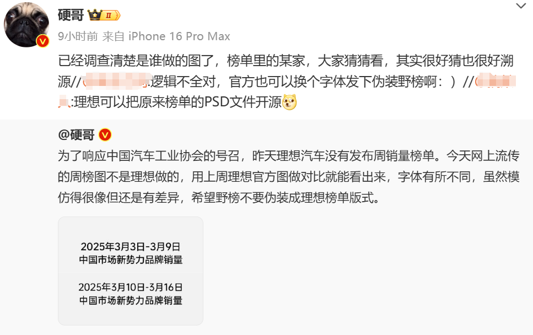Image resolution: width=533 pixels, height=335 pixels.
Task: Click the quoted sentence 希望野榜不要伪装成理想榜单版式
Action: (286, 197)
